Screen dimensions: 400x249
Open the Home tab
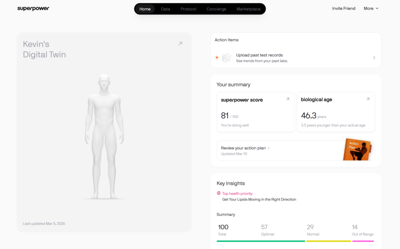pyautogui.click(x=145, y=9)
